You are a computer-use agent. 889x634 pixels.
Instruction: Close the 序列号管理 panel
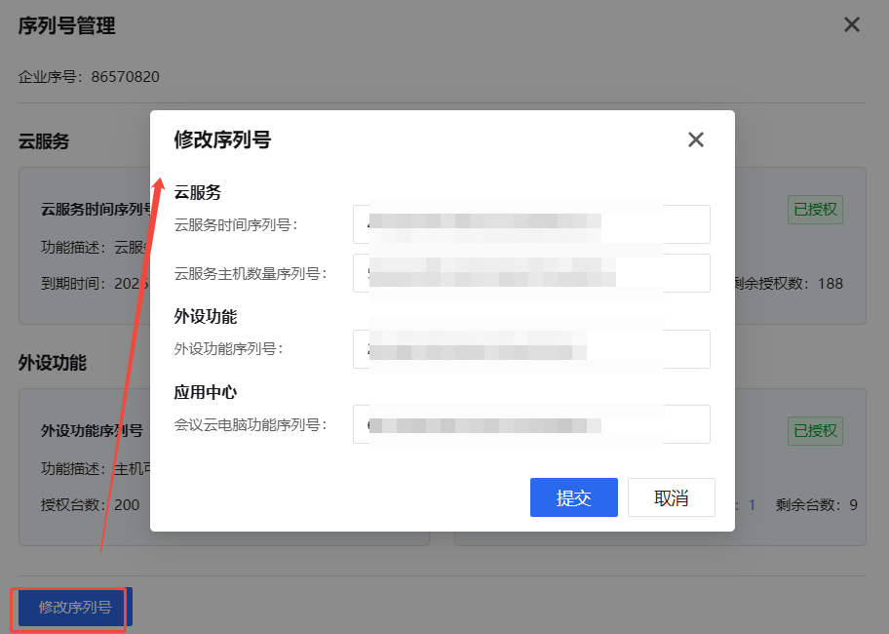pyautogui.click(x=851, y=25)
